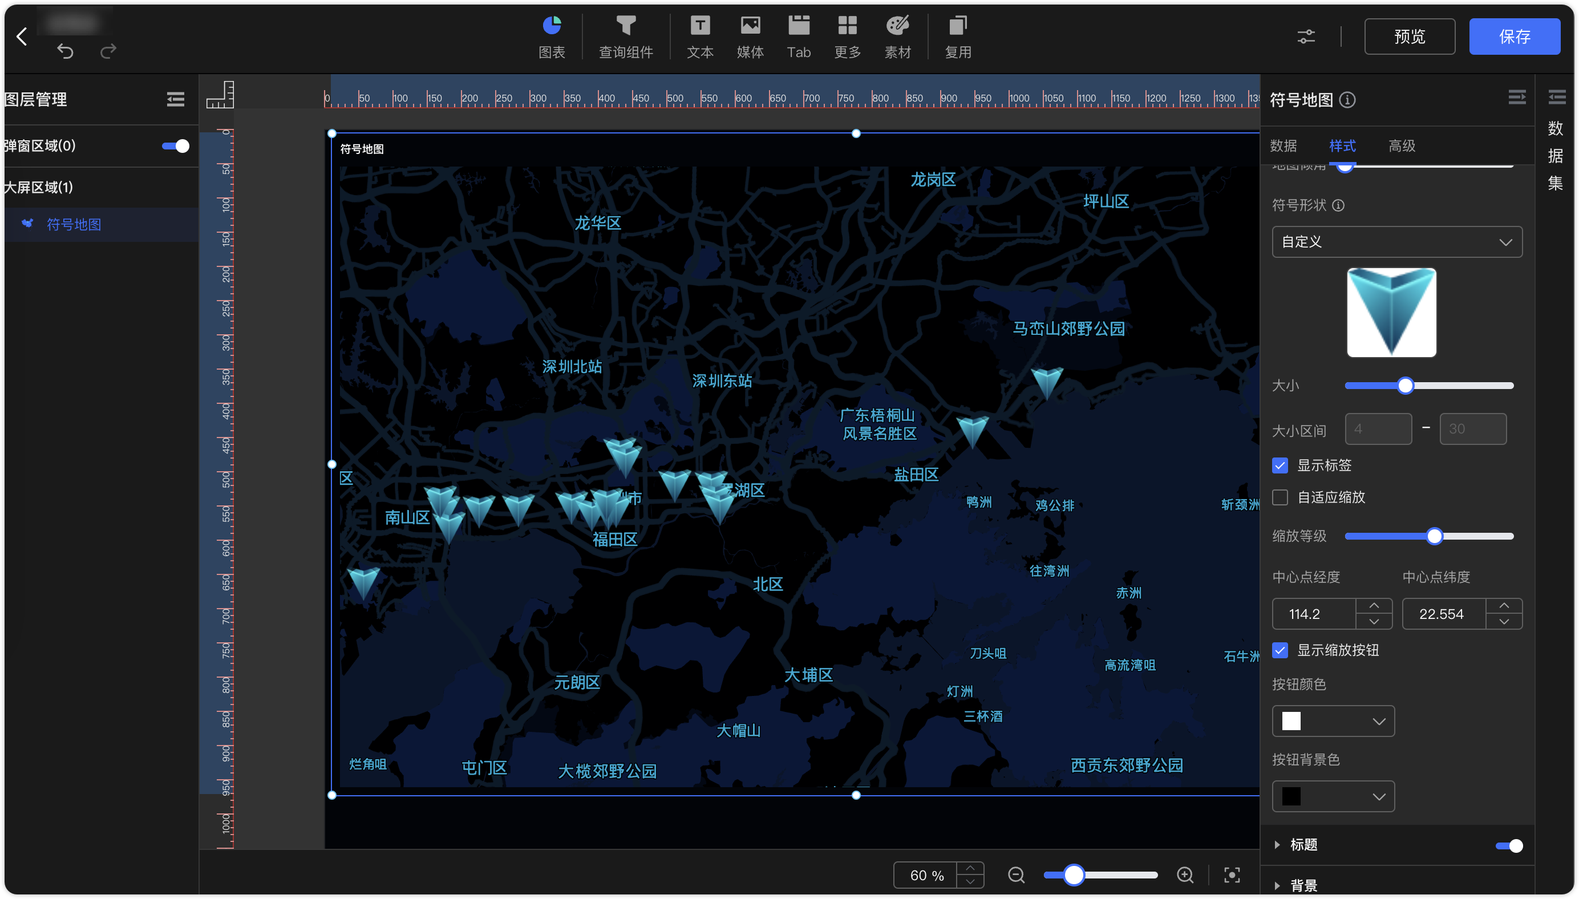
Task: Click the 符号形状 info icon
Action: click(1338, 205)
